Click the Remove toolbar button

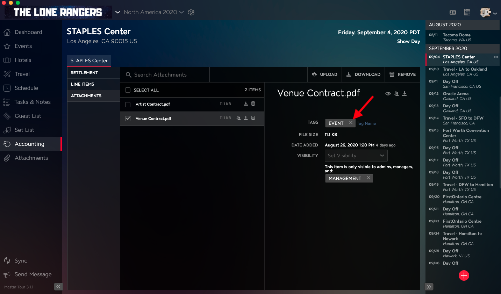pyautogui.click(x=402, y=74)
